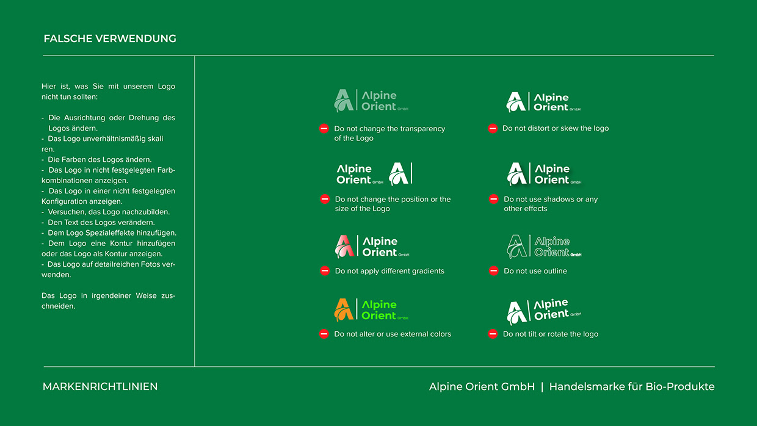Viewport: 757px width, 426px height.
Task: Click the text 'Do not distort or skew the logo'
Action: [x=556, y=128]
